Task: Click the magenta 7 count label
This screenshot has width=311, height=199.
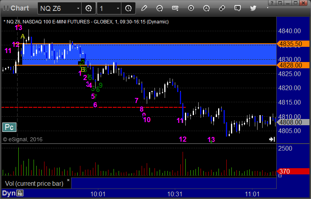Action: [137, 101]
